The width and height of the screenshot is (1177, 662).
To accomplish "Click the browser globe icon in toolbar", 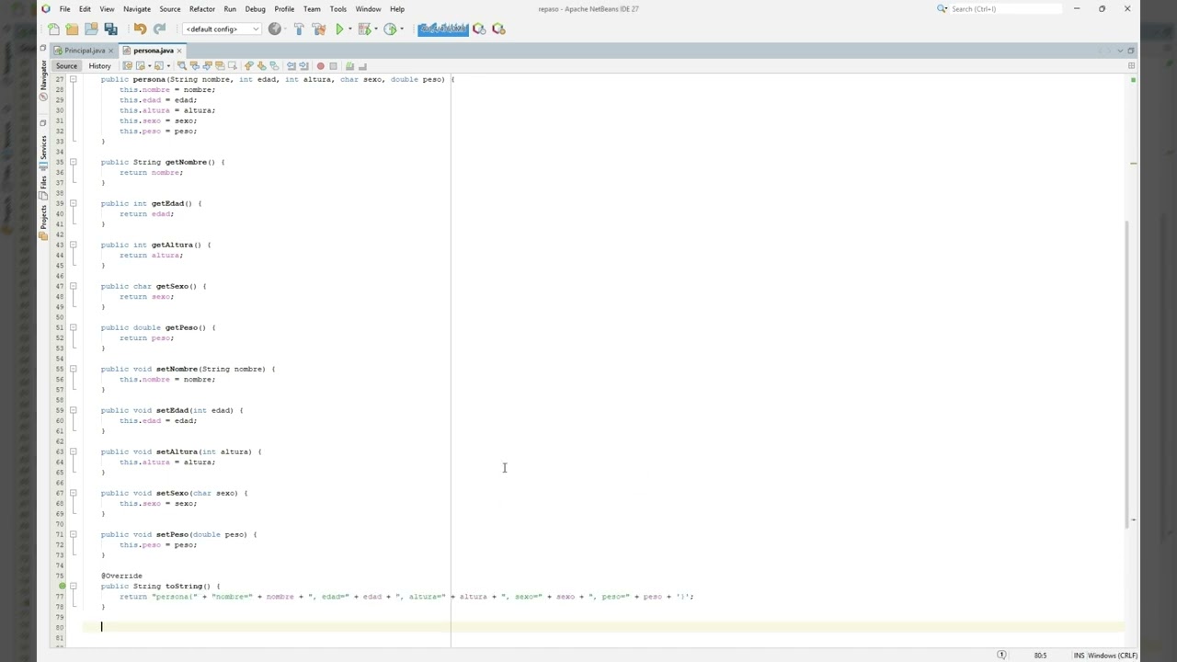I will 274,29.
